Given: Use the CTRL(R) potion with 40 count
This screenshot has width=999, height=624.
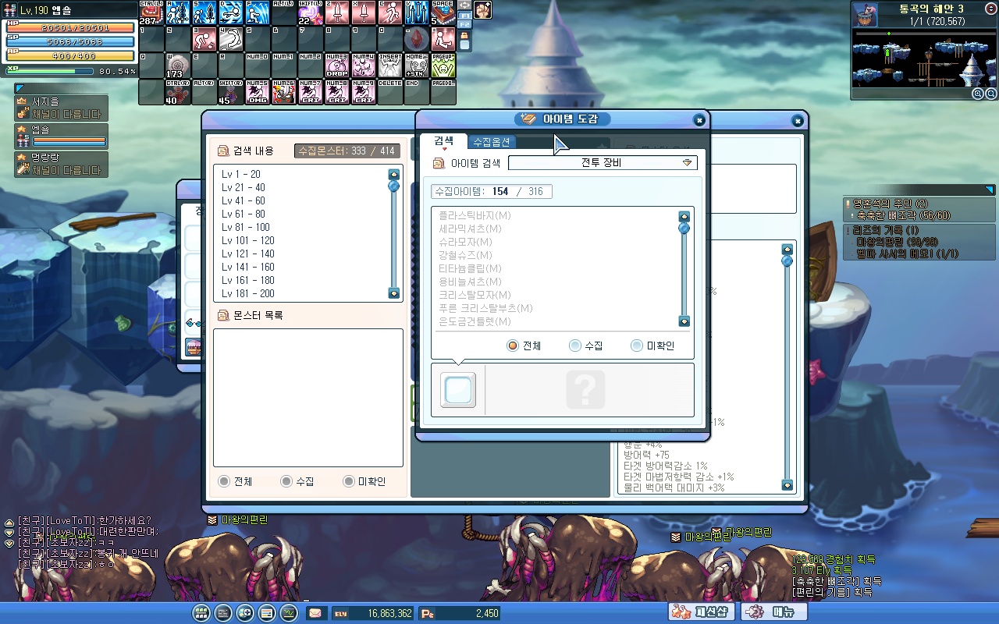Looking at the screenshot, I should tap(178, 93).
